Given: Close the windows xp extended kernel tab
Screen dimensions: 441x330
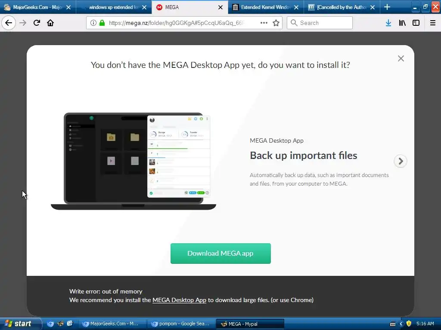Looking at the screenshot, I should tap(144, 7).
